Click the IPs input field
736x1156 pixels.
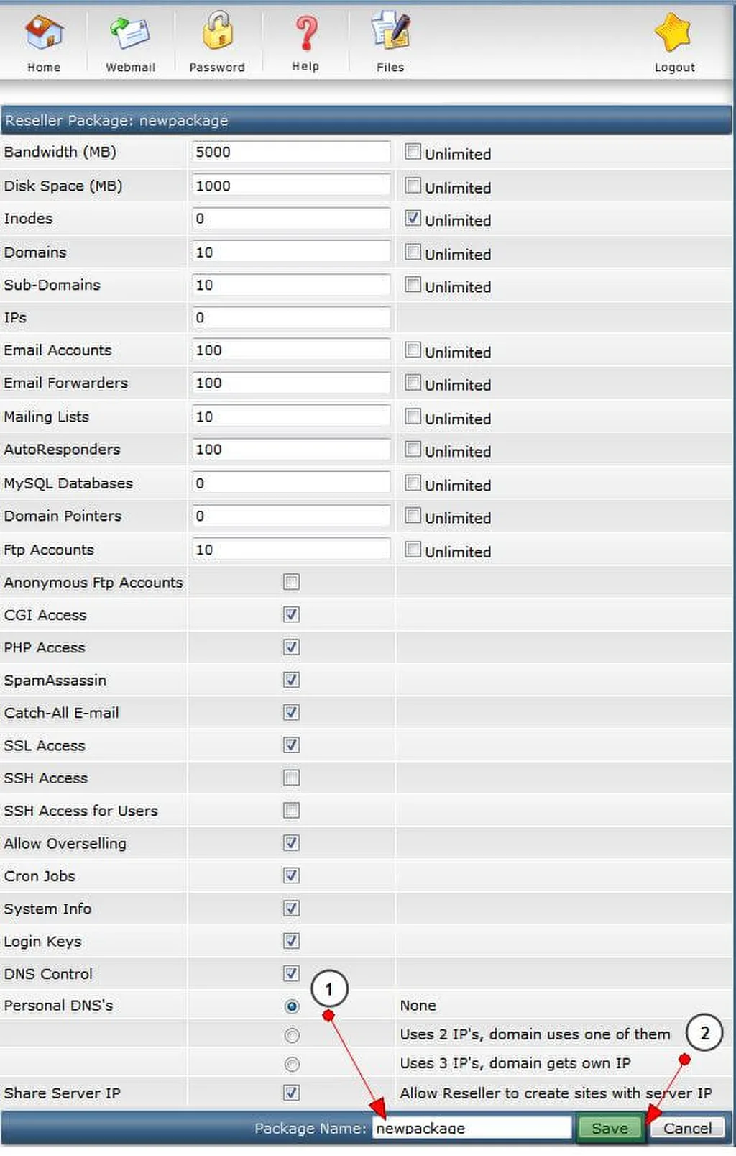291,317
